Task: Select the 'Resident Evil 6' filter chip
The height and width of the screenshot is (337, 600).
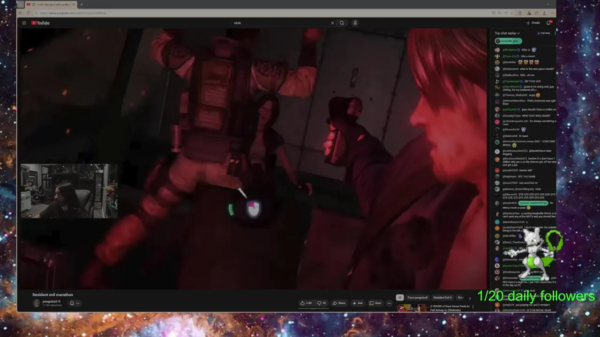Action: tap(442, 298)
